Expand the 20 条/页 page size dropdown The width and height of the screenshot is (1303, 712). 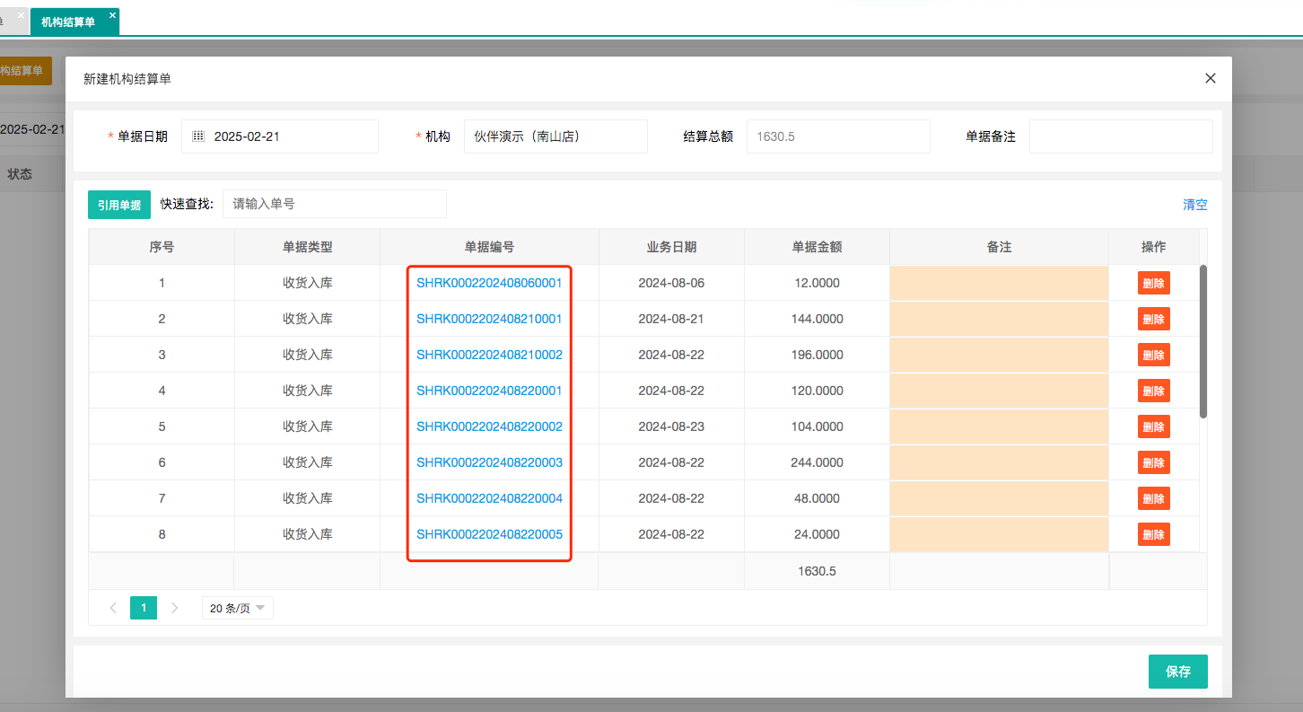237,608
